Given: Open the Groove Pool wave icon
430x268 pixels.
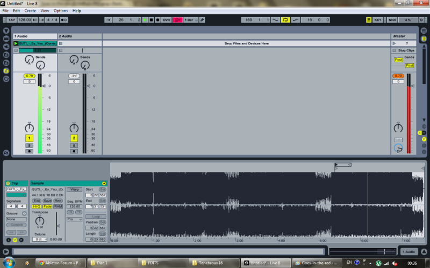Looking at the screenshot, I should (x=6, y=153).
